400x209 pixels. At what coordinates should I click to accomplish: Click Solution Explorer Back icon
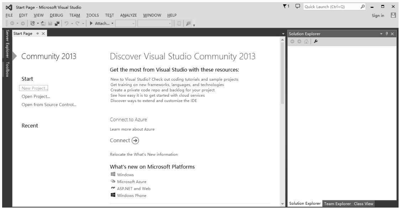pos(292,42)
